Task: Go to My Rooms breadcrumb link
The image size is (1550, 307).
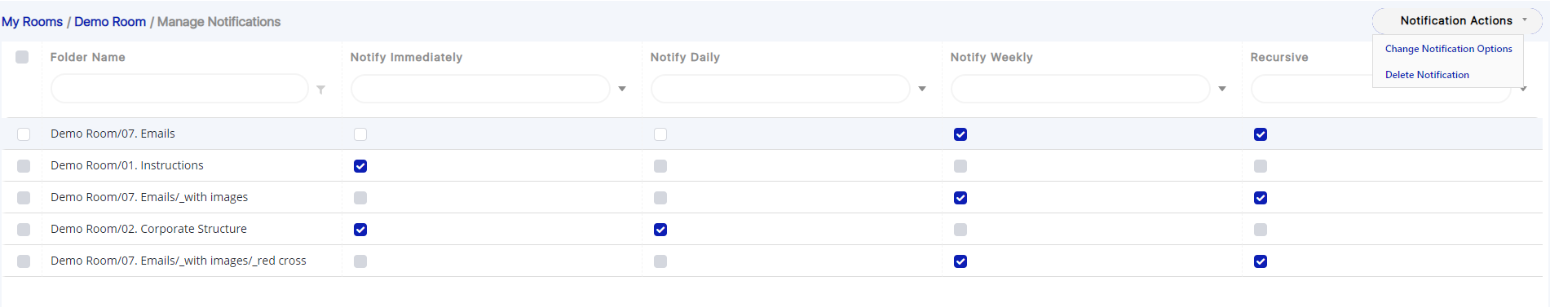Action: (32, 22)
